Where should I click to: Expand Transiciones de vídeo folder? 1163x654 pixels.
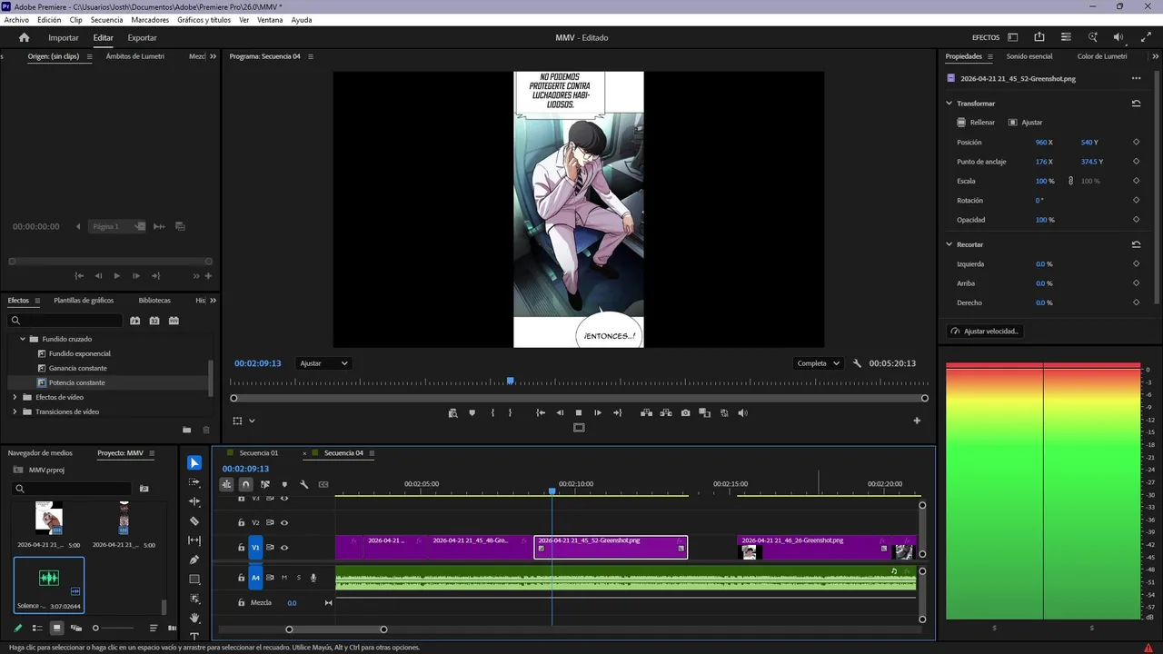point(15,411)
